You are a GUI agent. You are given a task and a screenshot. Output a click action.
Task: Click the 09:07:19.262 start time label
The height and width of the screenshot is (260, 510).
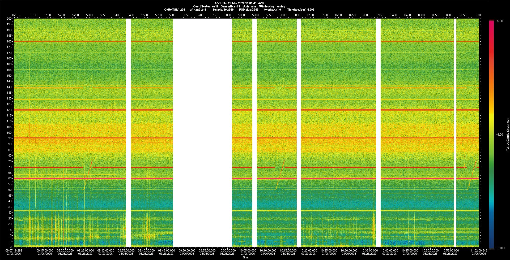(x=14, y=250)
